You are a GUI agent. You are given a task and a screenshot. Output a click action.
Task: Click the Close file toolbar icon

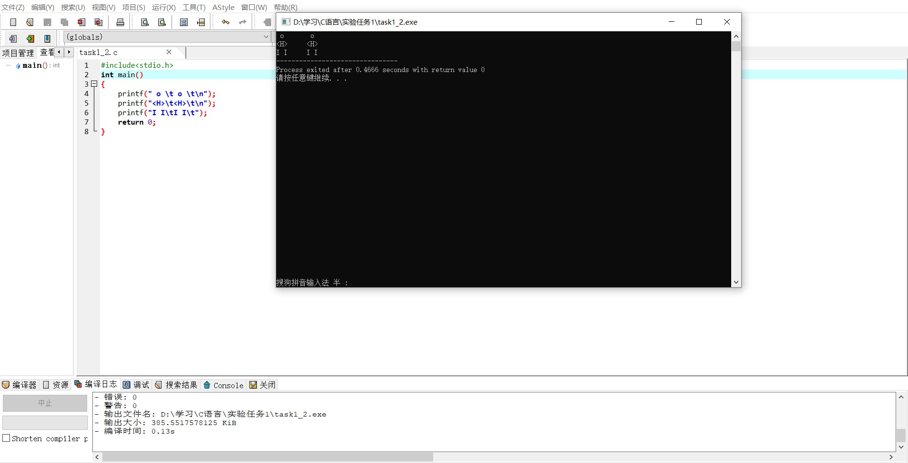(82, 22)
